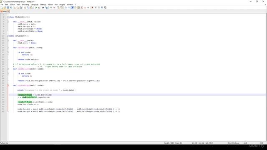
Task: Open the Search menu
Action: pyautogui.click(x=12, y=5)
